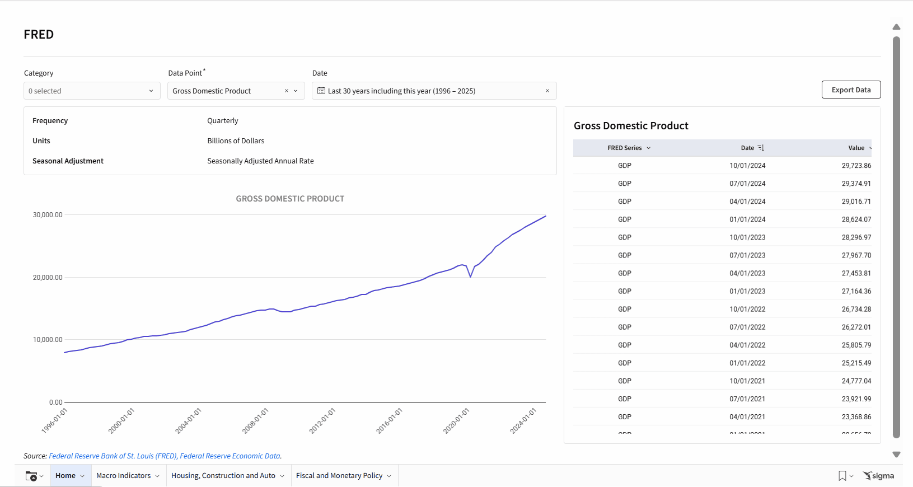The width and height of the screenshot is (913, 487).
Task: Click the scroll down arrow
Action: click(x=896, y=455)
